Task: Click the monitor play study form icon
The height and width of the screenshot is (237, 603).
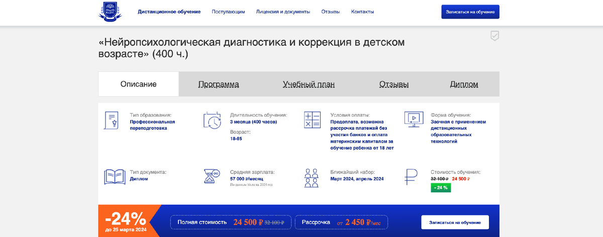Action: tap(413, 119)
